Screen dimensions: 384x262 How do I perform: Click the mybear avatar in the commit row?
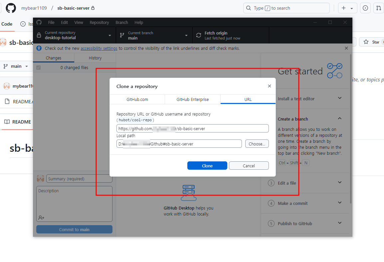[x=7, y=86]
